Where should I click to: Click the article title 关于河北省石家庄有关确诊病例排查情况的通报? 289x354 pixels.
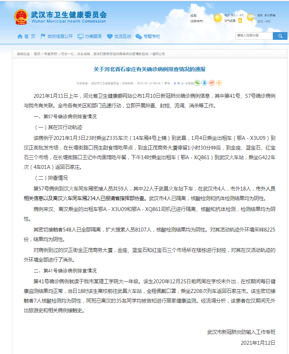tap(149, 69)
